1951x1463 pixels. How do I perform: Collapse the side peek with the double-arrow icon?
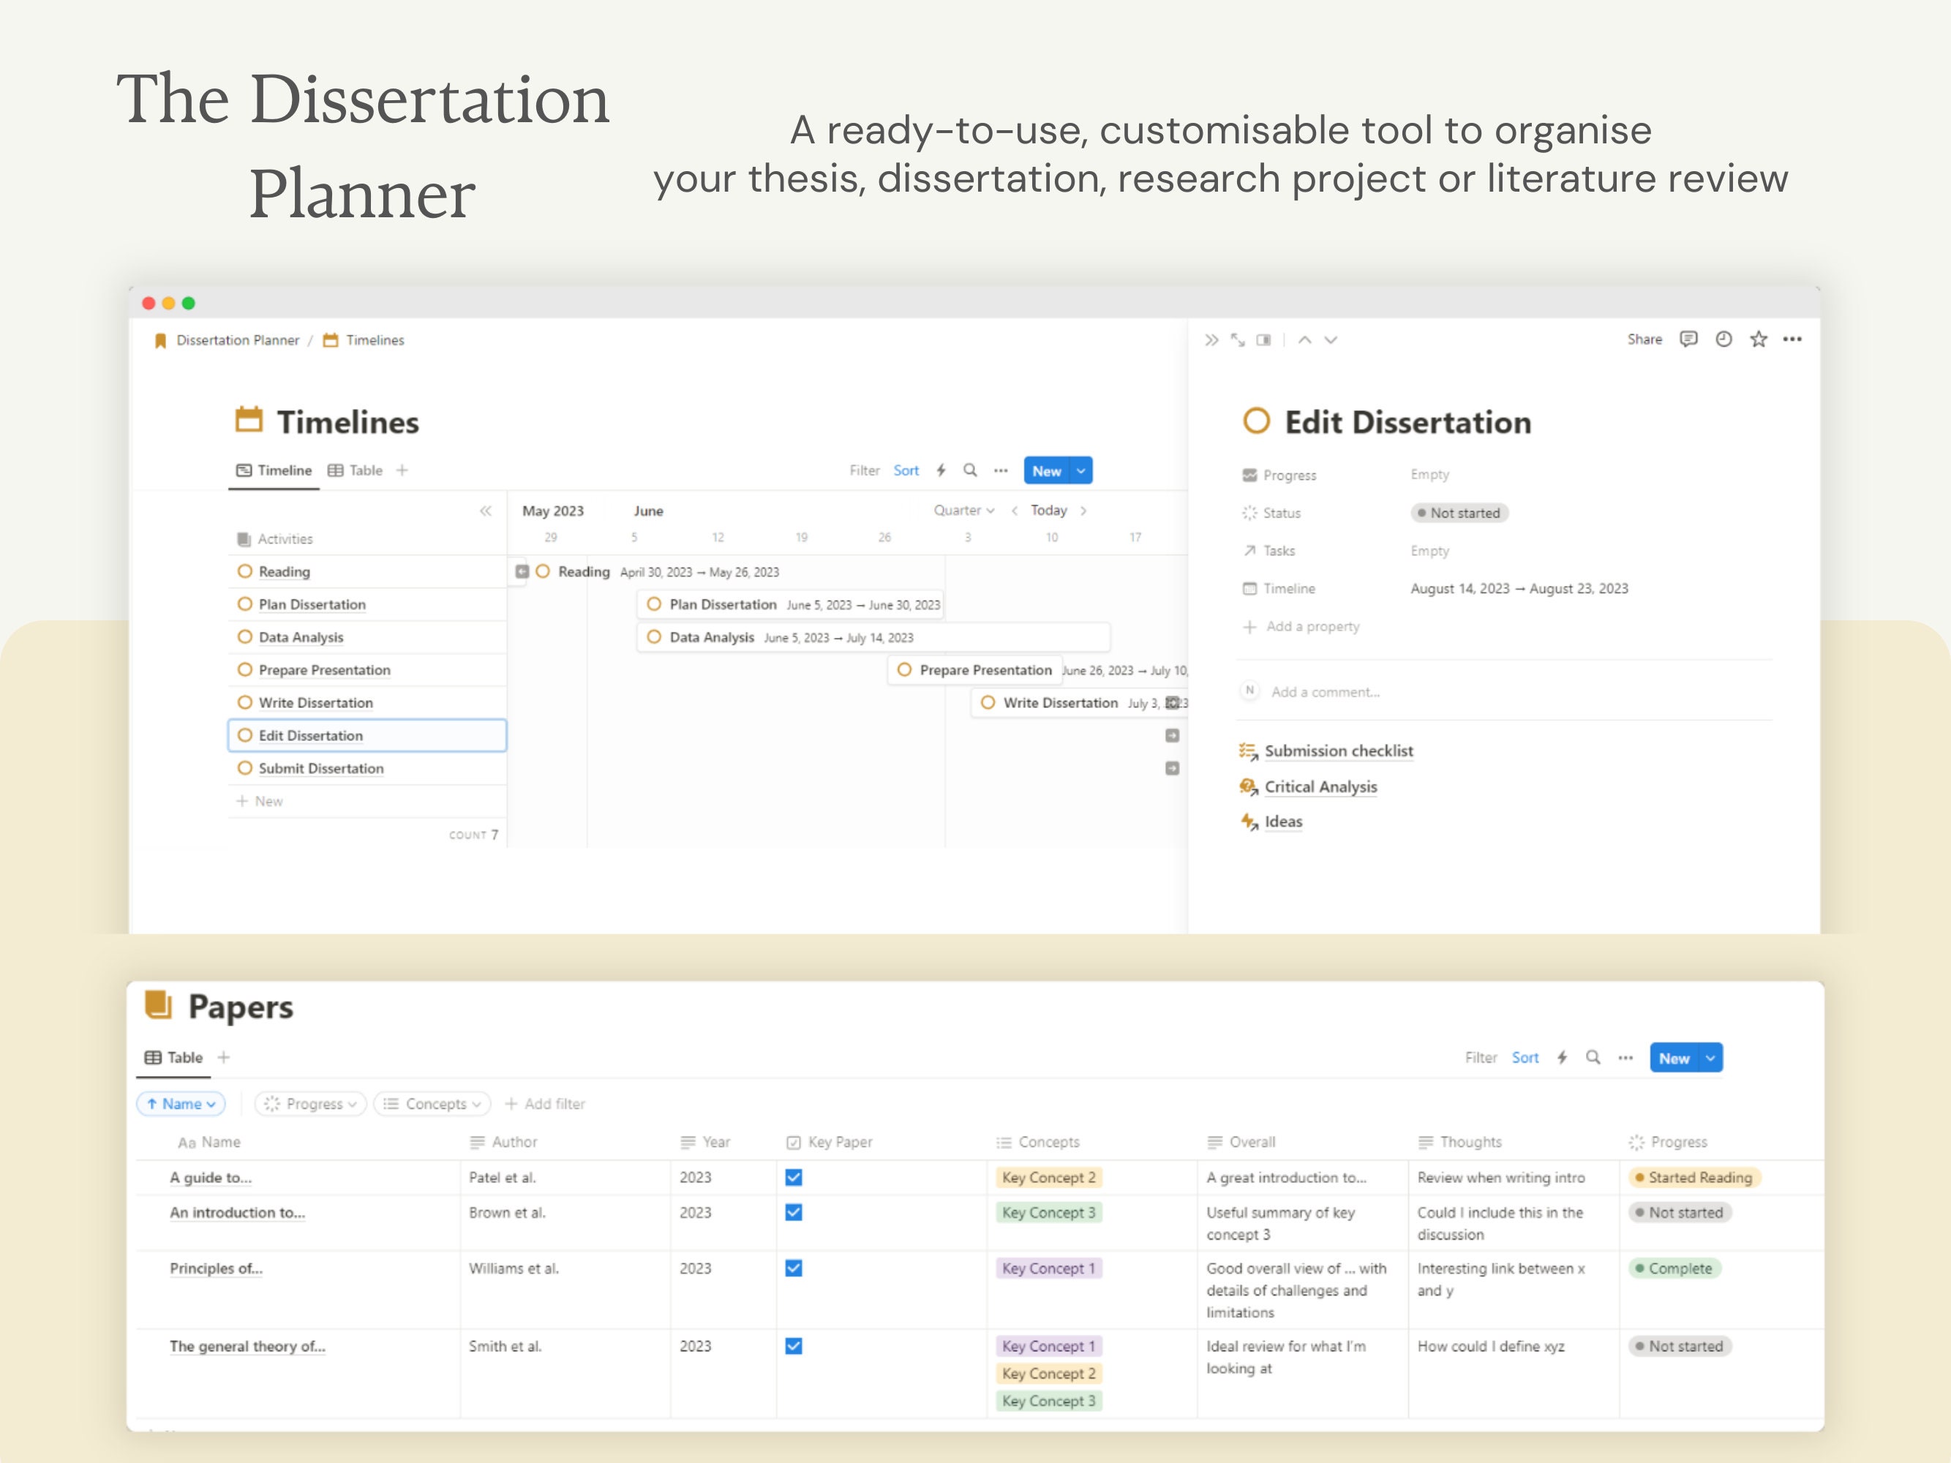(x=1212, y=339)
